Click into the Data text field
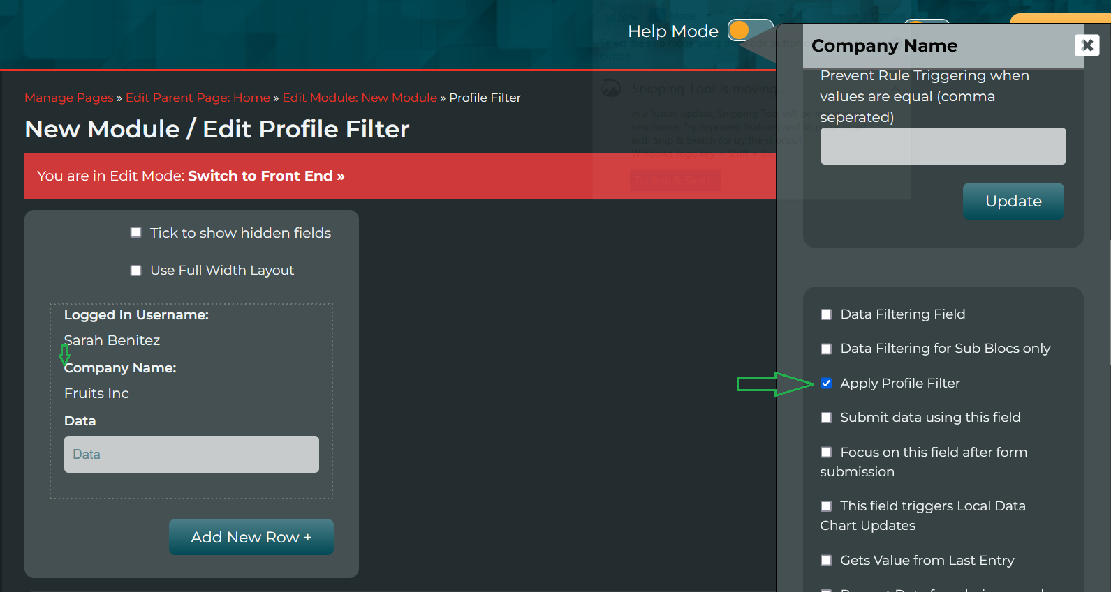The image size is (1111, 592). 191,454
